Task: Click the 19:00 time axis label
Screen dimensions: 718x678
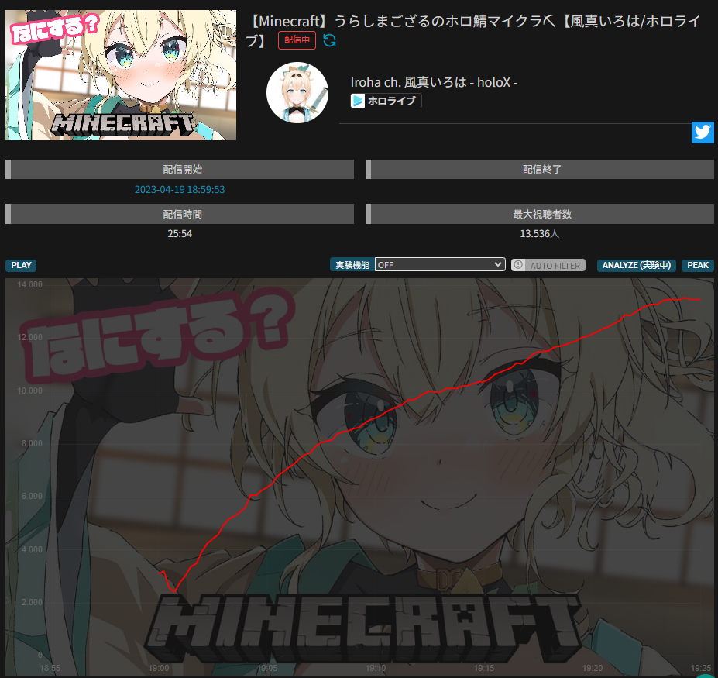Action: tap(159, 668)
